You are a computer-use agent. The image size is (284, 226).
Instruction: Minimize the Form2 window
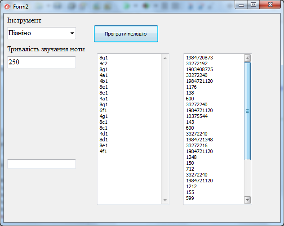coord(243,5)
